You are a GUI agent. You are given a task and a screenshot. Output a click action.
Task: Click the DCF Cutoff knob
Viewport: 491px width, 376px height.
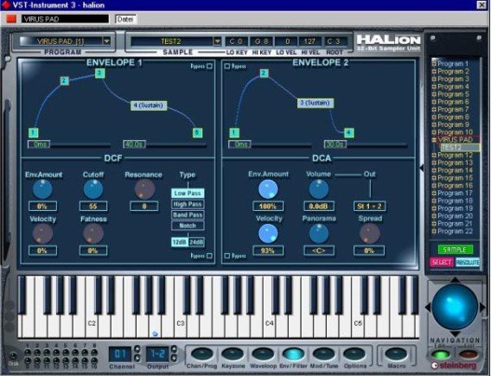(93, 189)
